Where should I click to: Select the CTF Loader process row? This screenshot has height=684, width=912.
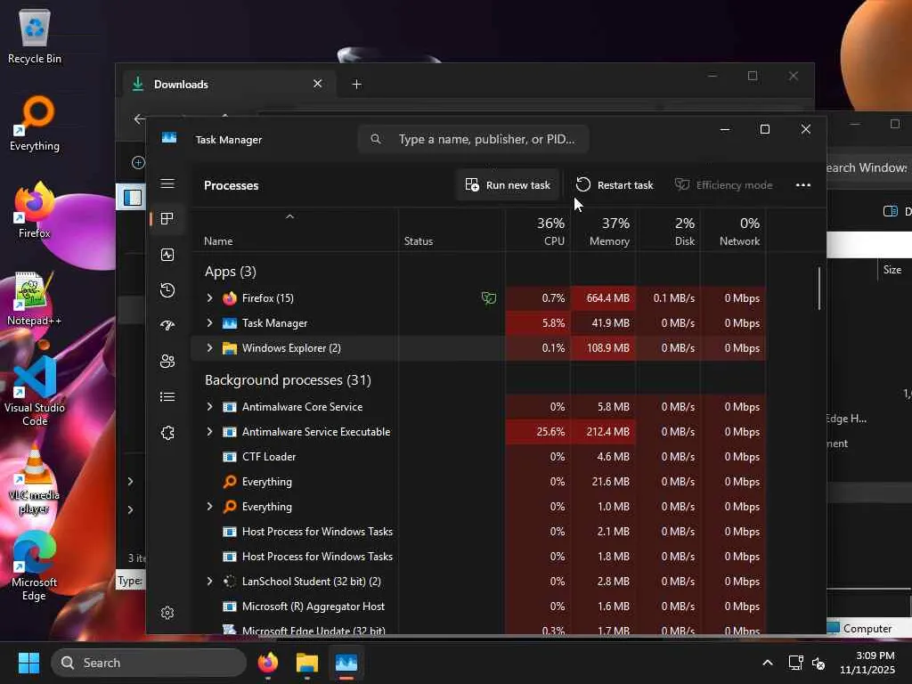tap(478, 457)
